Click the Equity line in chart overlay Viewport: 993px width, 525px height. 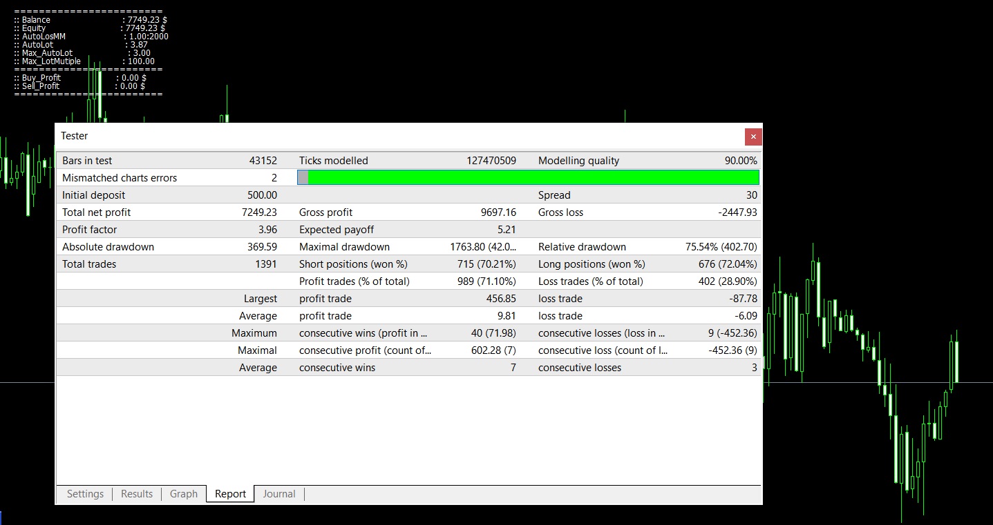[90, 28]
